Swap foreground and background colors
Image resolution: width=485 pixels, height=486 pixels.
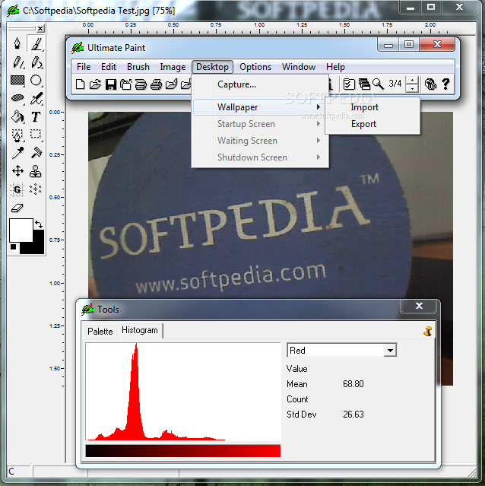pos(39,224)
